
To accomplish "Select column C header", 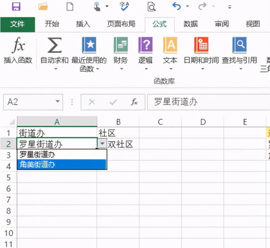I will click(160, 122).
